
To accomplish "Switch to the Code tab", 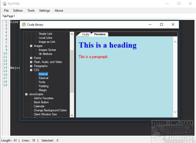I will [85, 34].
